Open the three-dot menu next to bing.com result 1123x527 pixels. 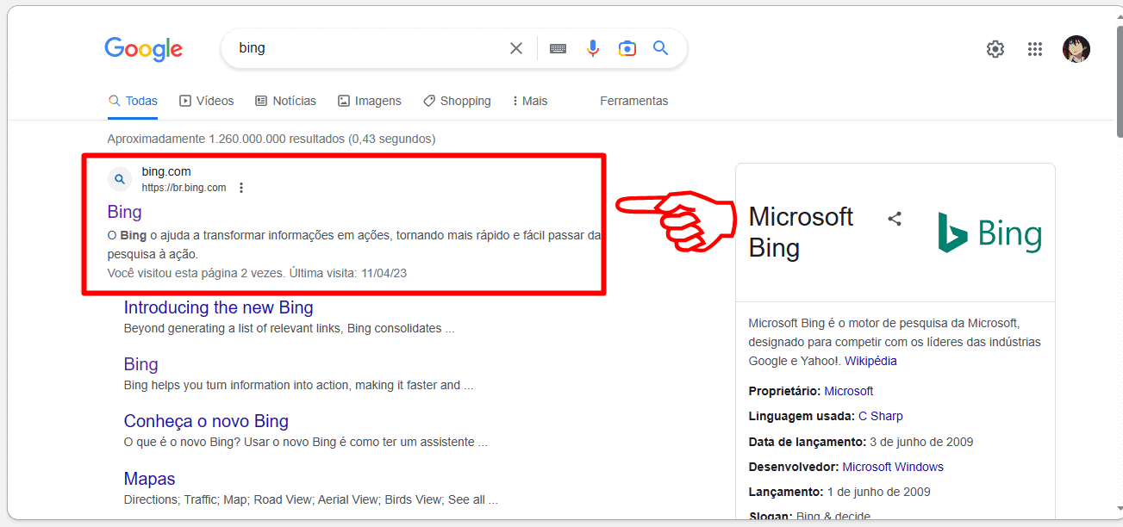[240, 187]
